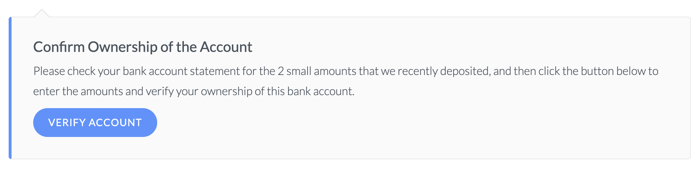
Task: Click 'enter the amounts' on the second line
Action: click(x=78, y=92)
